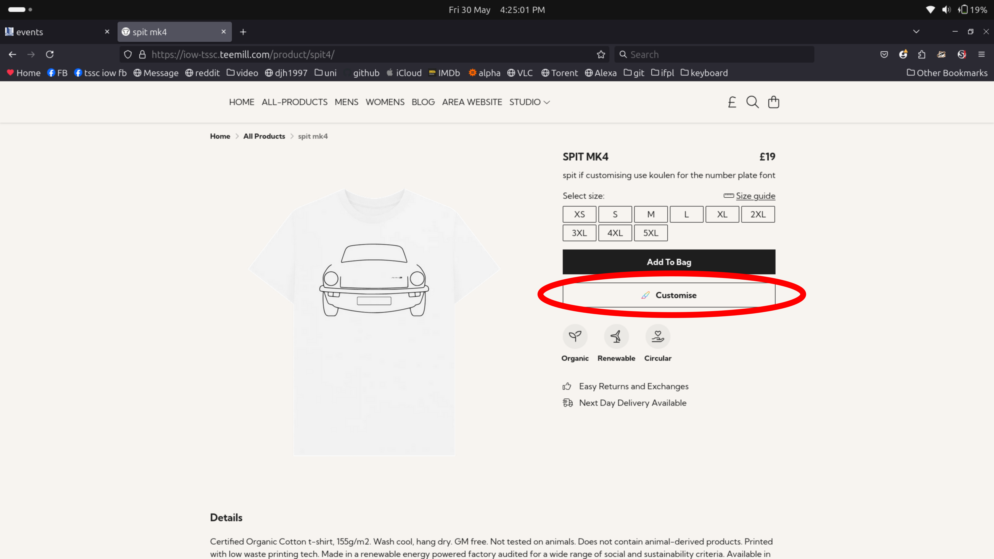Open the Other Bookmarks folder

pos(947,73)
